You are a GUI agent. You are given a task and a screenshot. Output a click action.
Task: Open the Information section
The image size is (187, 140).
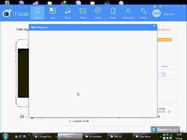[x=128, y=13]
